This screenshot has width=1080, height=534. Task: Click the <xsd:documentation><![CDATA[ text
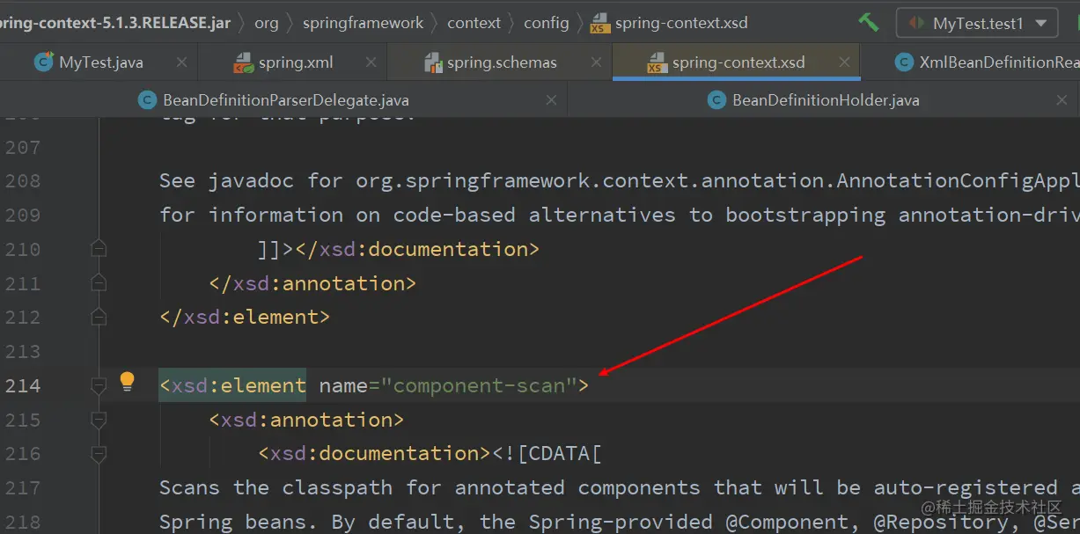coord(430,453)
